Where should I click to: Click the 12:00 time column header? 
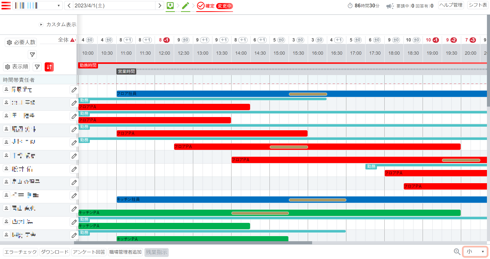point(164,53)
